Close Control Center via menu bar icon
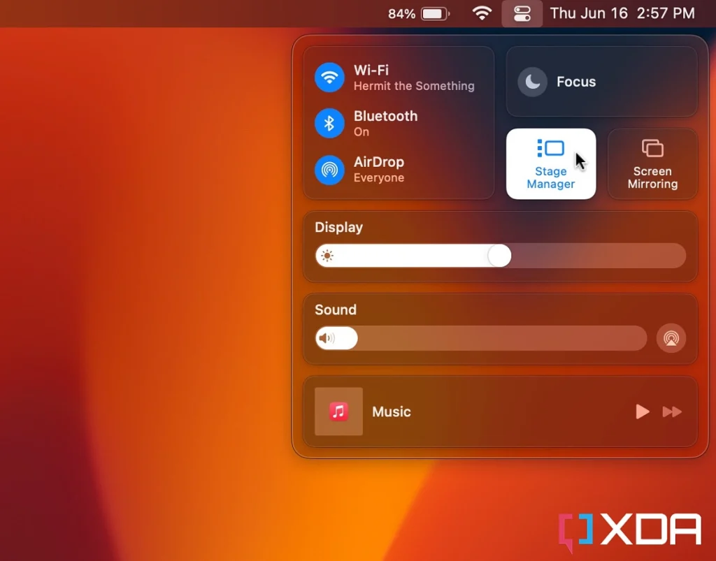 [x=522, y=14]
